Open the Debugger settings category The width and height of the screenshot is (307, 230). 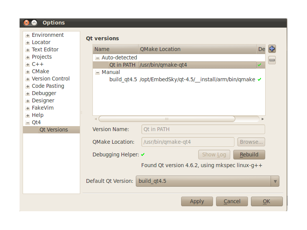[44, 93]
